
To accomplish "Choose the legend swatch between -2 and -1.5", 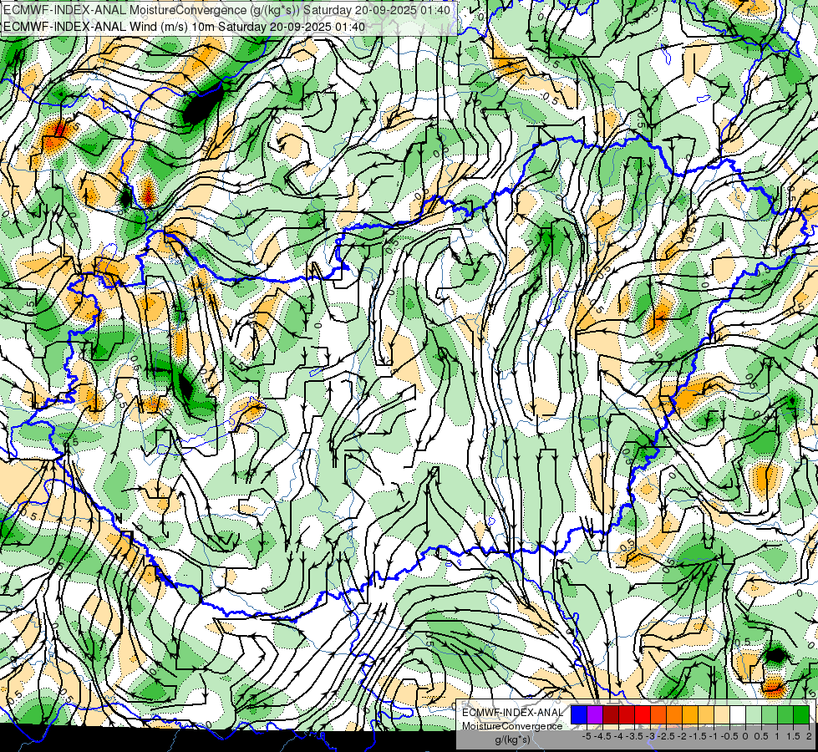I will coord(690,714).
